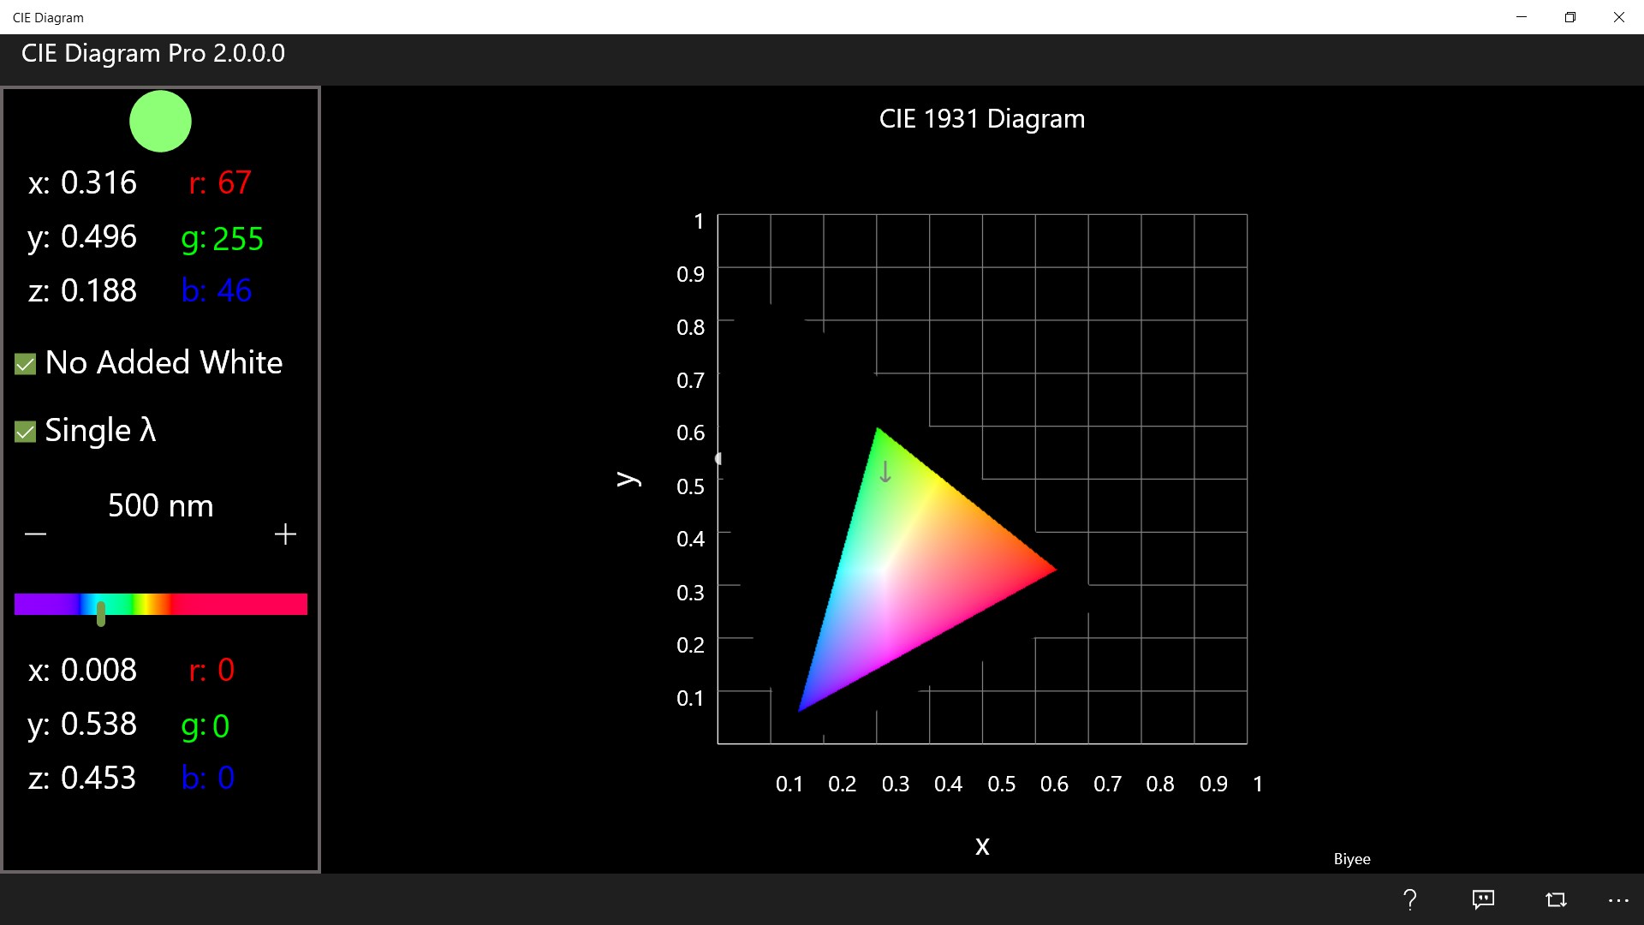Open the more options ellipsis menu

click(1618, 899)
